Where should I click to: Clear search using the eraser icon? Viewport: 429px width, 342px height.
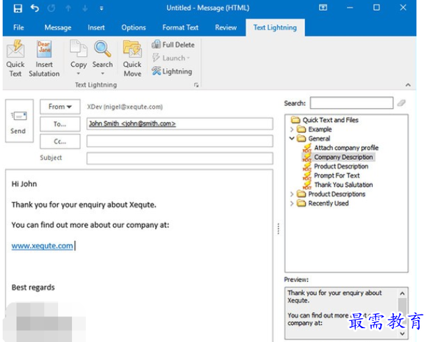coord(401,103)
